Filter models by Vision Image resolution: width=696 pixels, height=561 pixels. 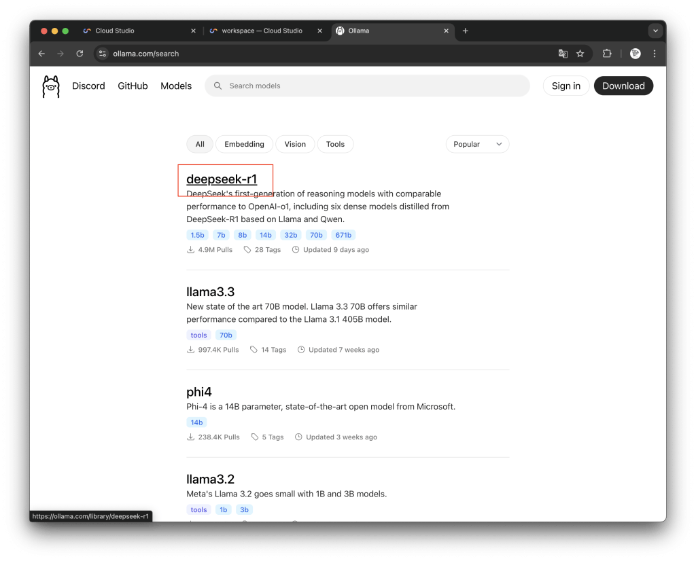295,144
